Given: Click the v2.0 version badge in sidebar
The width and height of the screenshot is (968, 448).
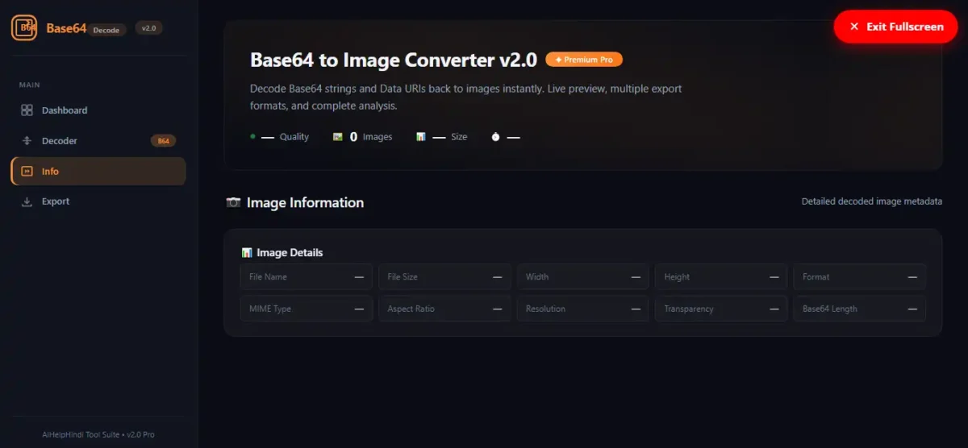Looking at the screenshot, I should (x=149, y=28).
